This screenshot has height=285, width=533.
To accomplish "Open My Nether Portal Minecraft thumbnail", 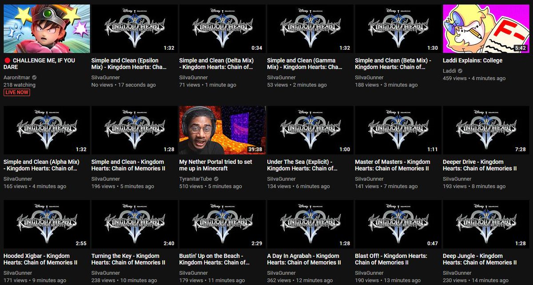I will click(x=223, y=130).
